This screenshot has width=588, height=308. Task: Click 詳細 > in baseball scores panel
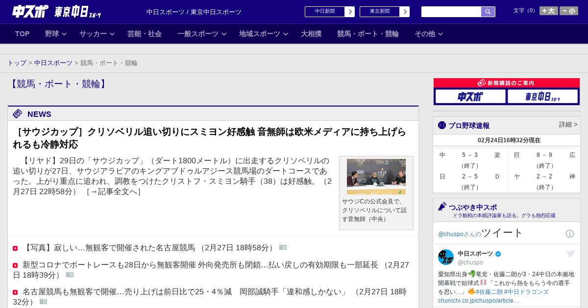coord(568,125)
